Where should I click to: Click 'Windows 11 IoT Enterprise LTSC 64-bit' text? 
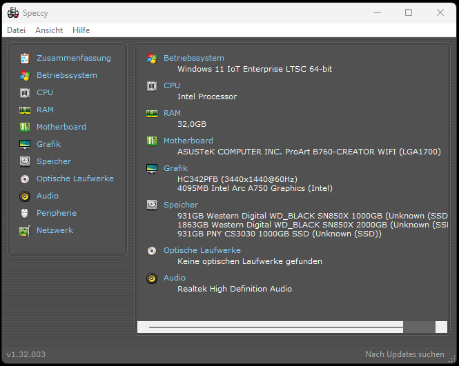pos(255,69)
